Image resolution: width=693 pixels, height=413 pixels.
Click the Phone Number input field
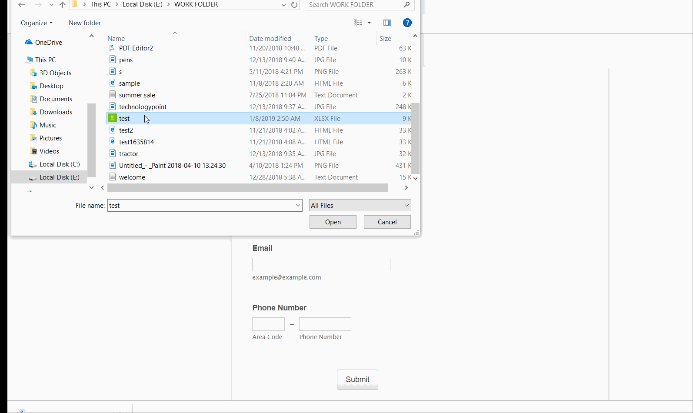click(x=325, y=324)
